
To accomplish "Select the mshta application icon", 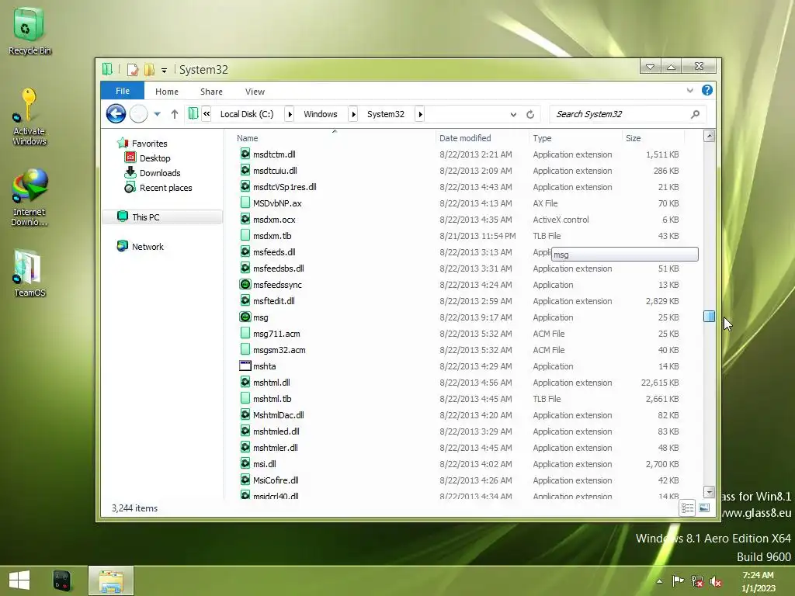I will [x=245, y=366].
